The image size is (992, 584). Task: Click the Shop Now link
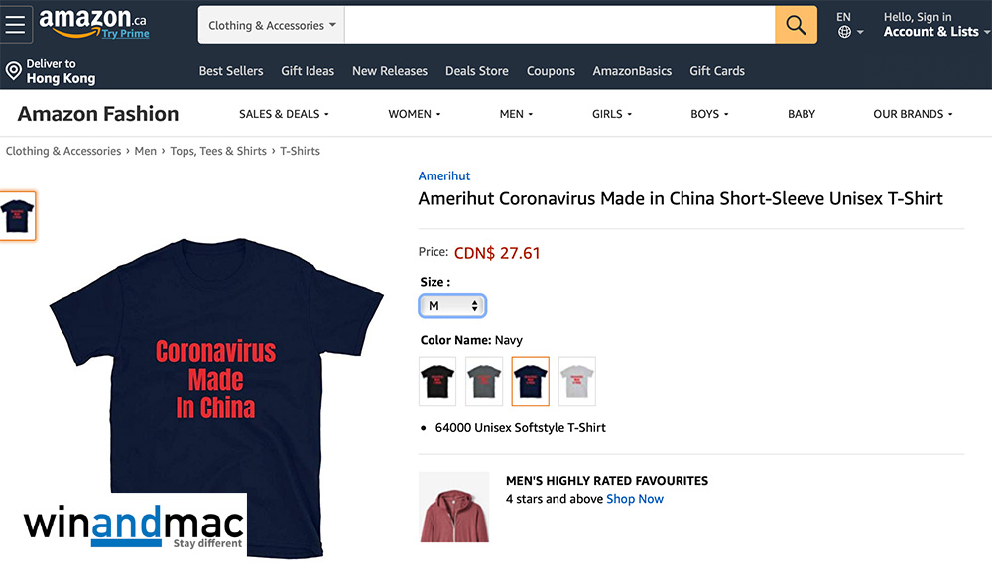coord(635,499)
